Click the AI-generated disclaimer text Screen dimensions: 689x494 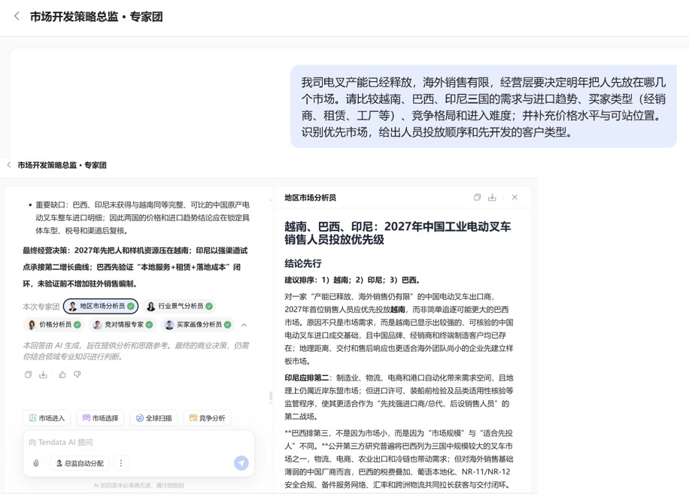(x=136, y=351)
